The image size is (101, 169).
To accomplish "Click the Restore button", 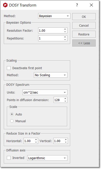I will (x=84, y=34).
